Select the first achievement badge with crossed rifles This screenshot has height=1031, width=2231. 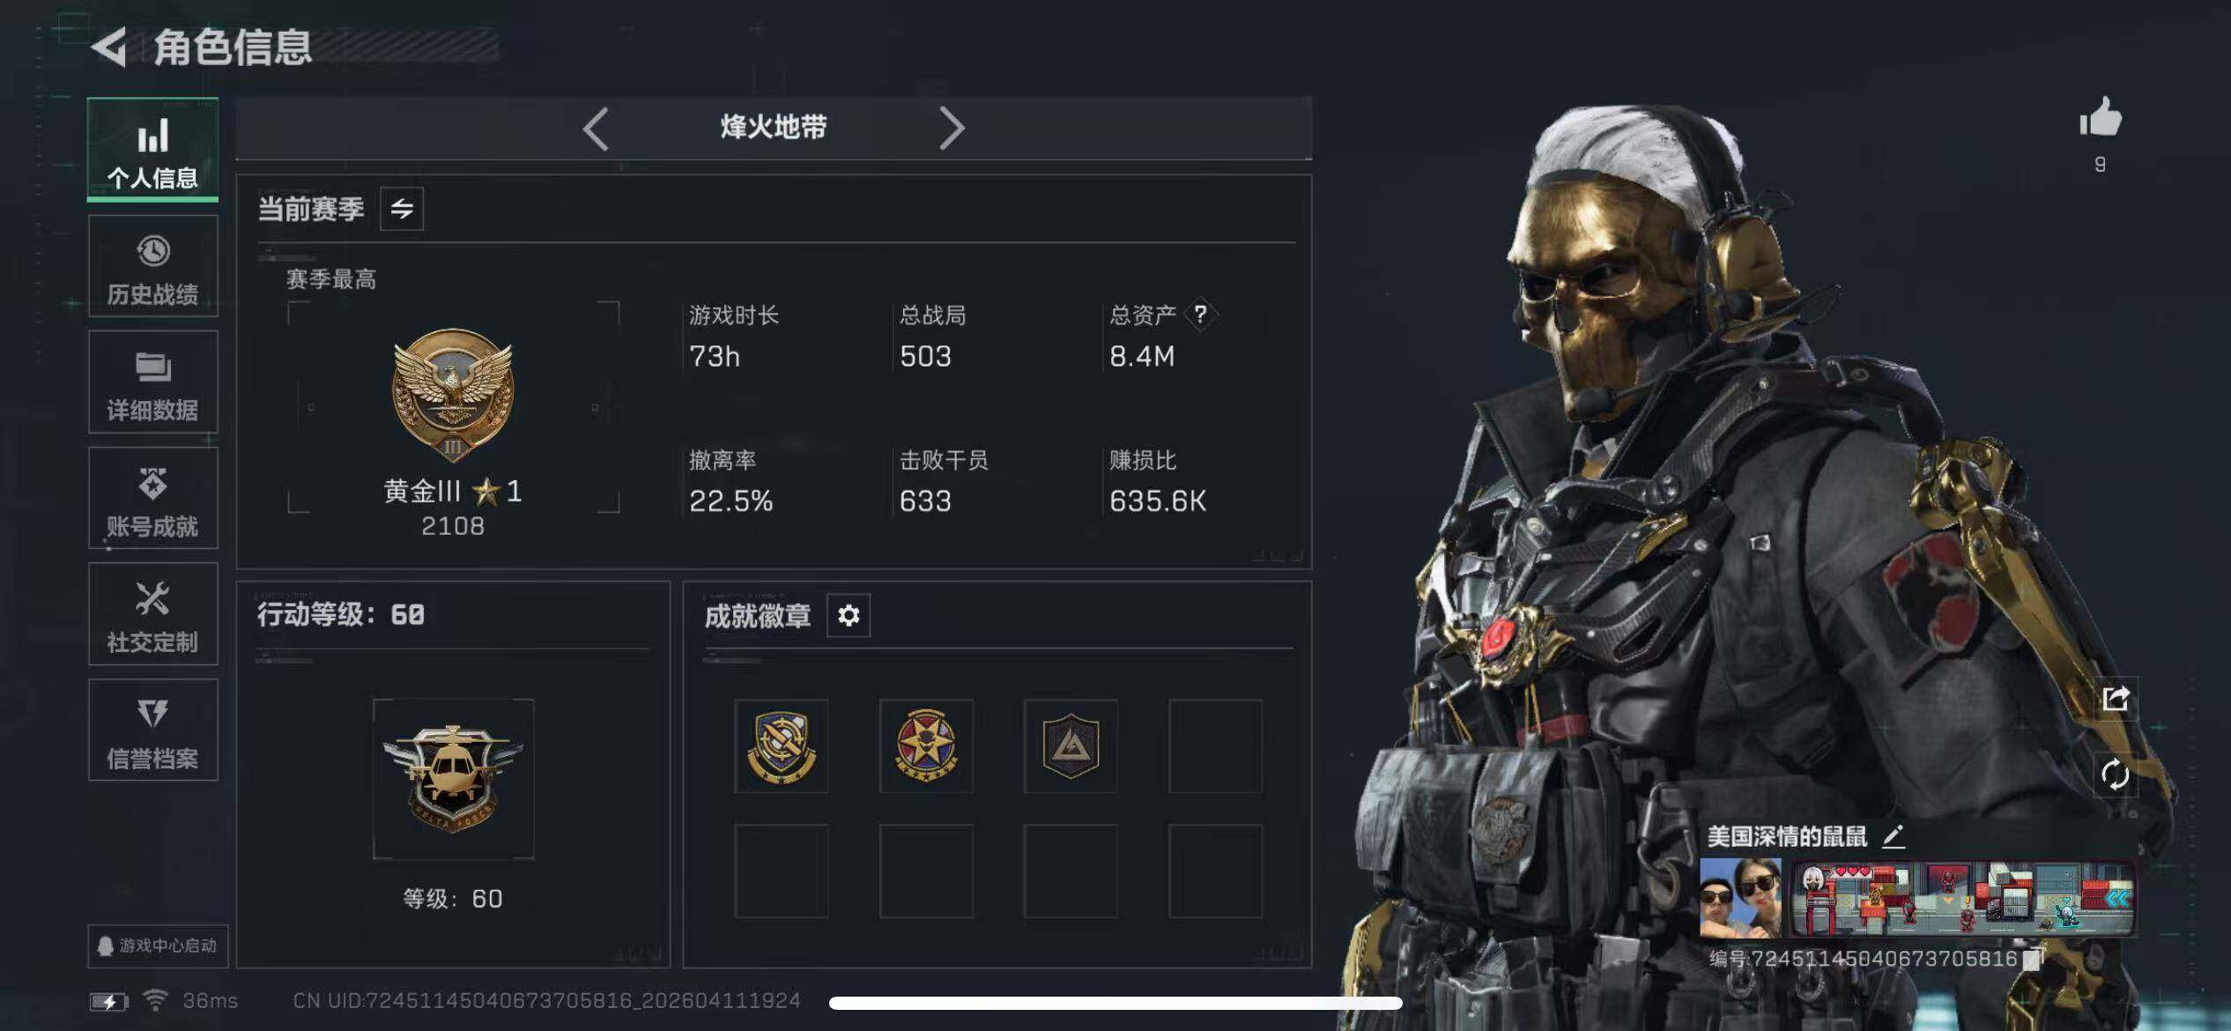[x=782, y=747]
